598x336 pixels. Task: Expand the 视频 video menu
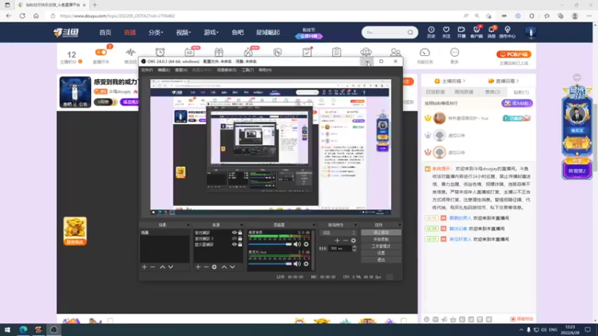(x=183, y=32)
